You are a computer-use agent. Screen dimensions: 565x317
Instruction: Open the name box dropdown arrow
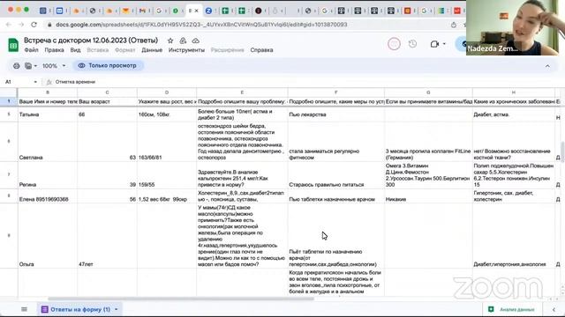tap(35, 82)
